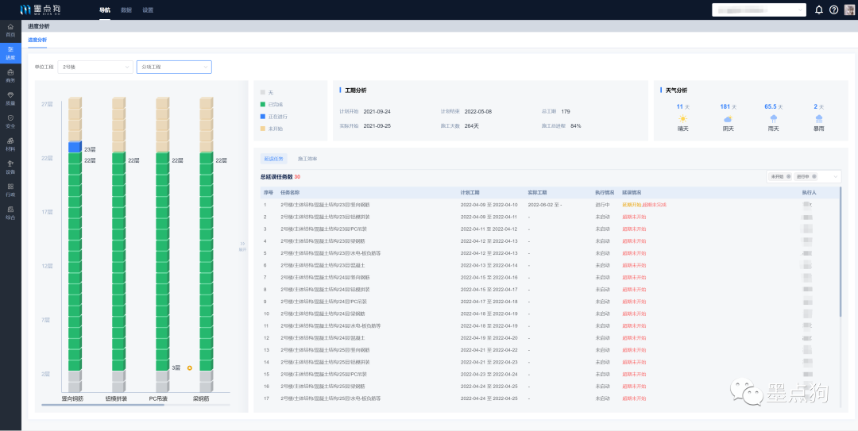Image resolution: width=858 pixels, height=431 pixels.
Task: Open the 安全 shield sidebar icon
Action: pos(10,121)
